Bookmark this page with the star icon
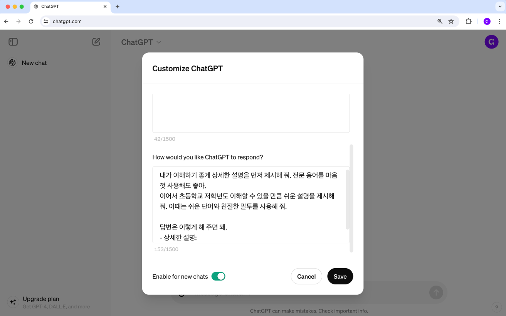This screenshot has width=506, height=316. point(451,22)
